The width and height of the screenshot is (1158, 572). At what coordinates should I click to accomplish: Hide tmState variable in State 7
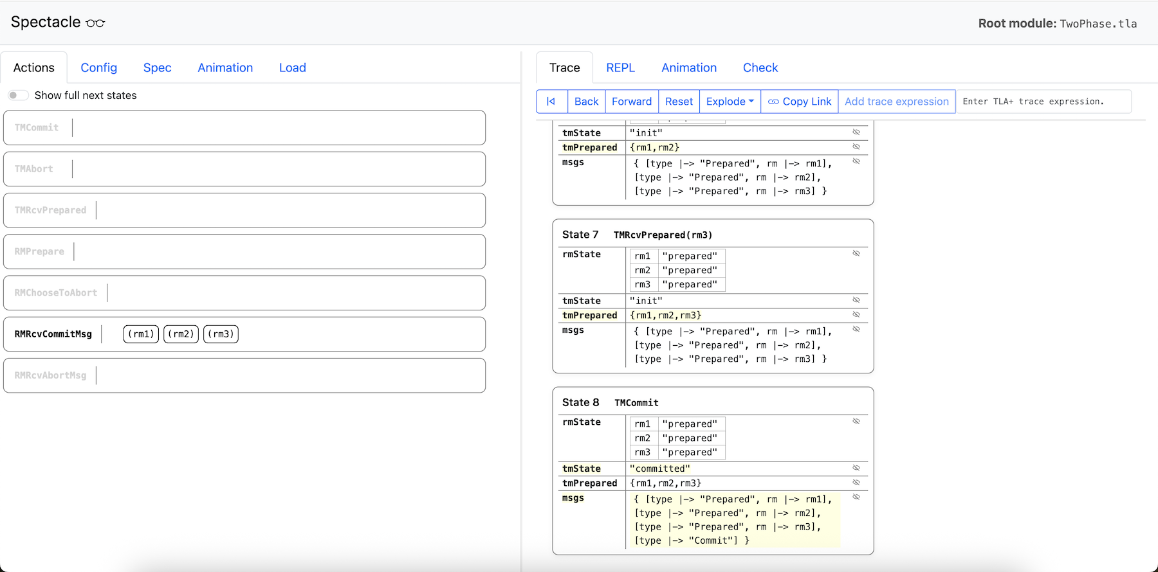[856, 300]
